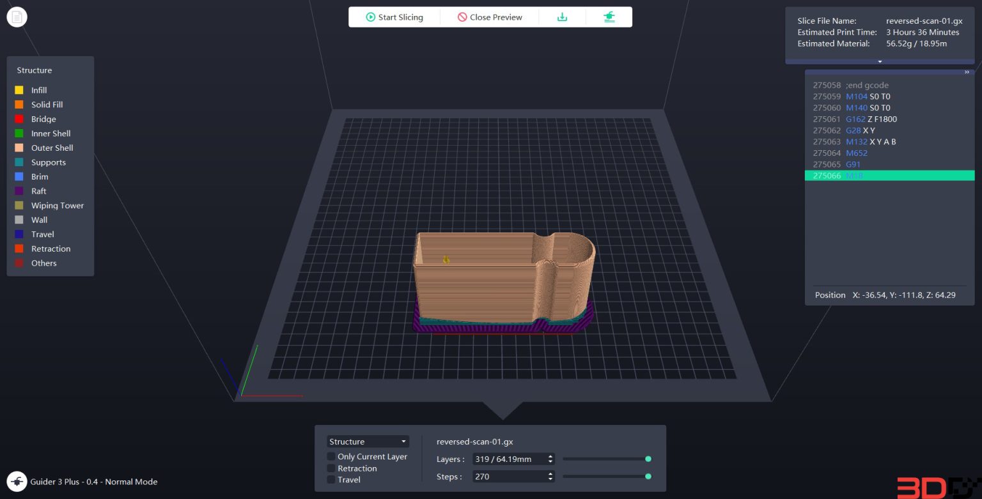
Task: Click the Position coordinates readout
Action: (885, 295)
